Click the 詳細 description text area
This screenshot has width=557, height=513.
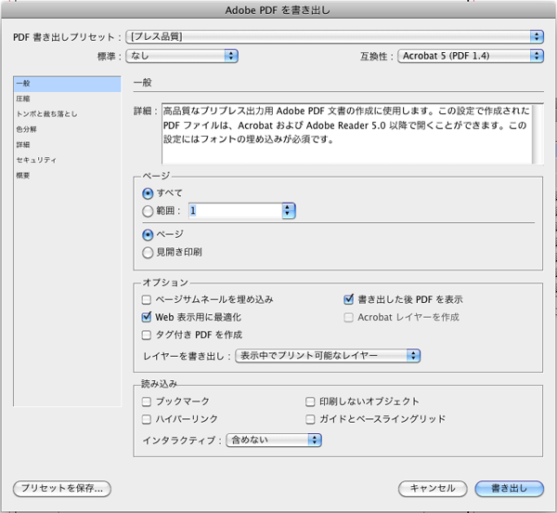tap(347, 134)
